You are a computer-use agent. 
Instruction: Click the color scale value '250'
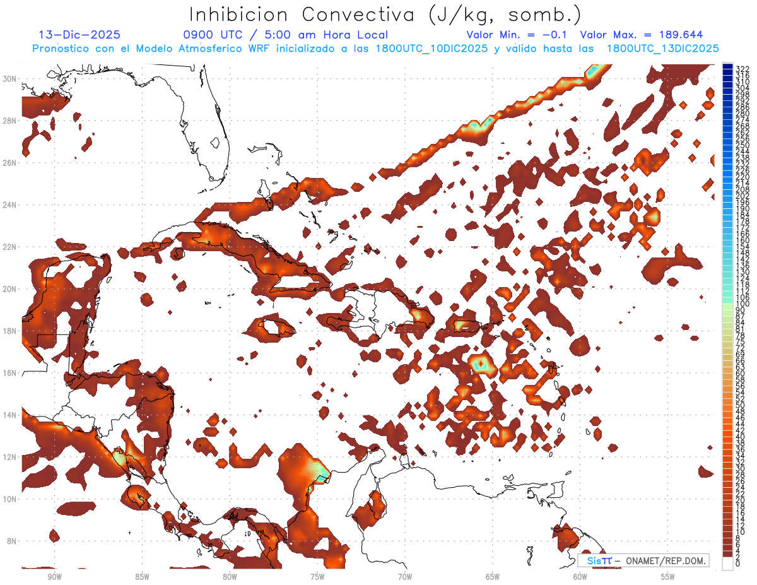pyautogui.click(x=742, y=145)
